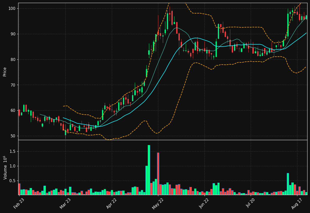Click the 'Jun 22' date label
Screen dimensions: 310x213
coord(204,204)
